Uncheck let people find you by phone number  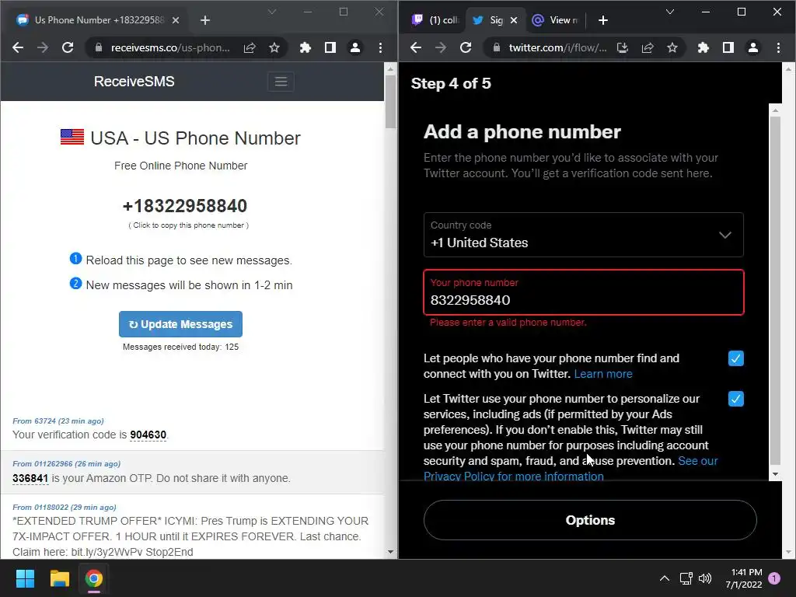(x=735, y=358)
